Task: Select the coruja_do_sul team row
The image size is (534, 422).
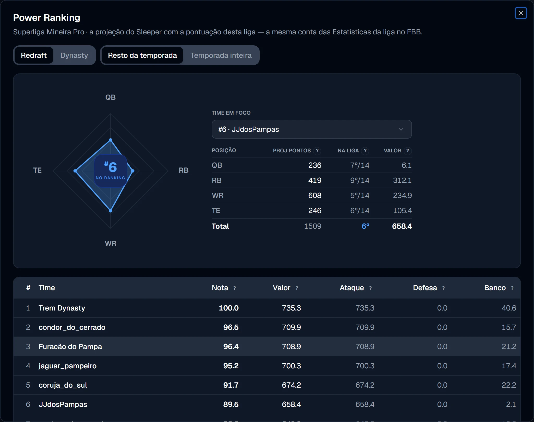Action: click(267, 385)
